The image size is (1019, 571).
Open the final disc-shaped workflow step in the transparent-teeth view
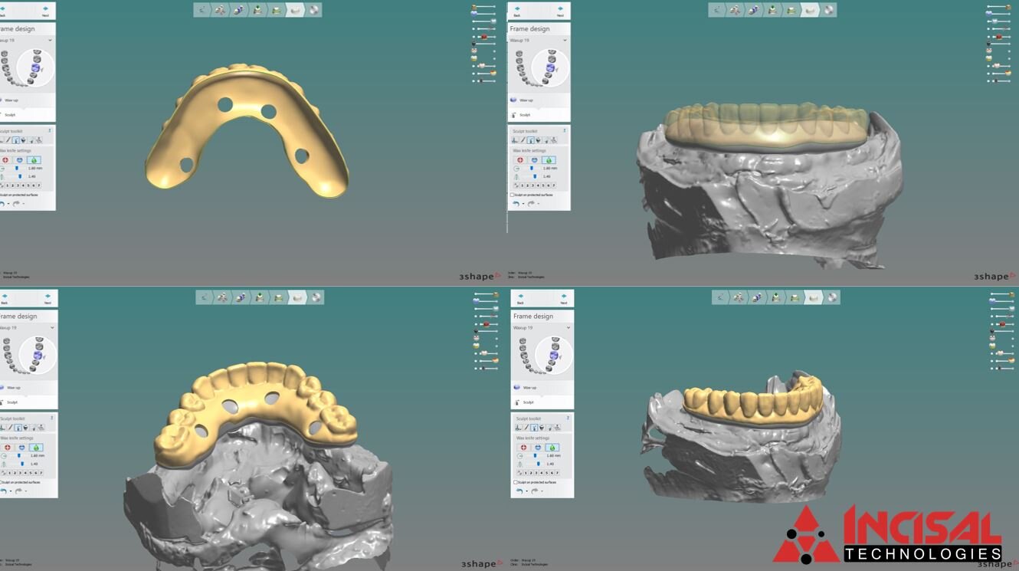(x=829, y=10)
